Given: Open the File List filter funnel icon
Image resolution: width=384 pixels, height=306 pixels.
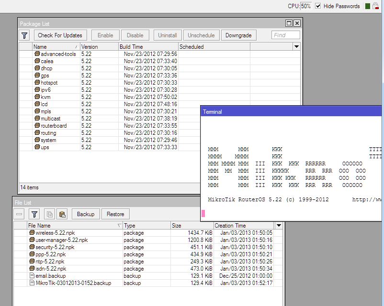Looking at the screenshot, I should pyautogui.click(x=34, y=214).
